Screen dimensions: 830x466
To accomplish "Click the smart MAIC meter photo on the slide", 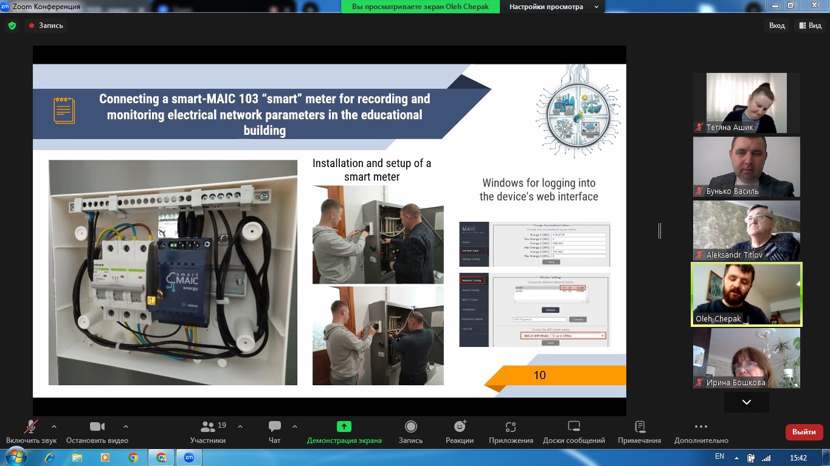I will tap(173, 272).
